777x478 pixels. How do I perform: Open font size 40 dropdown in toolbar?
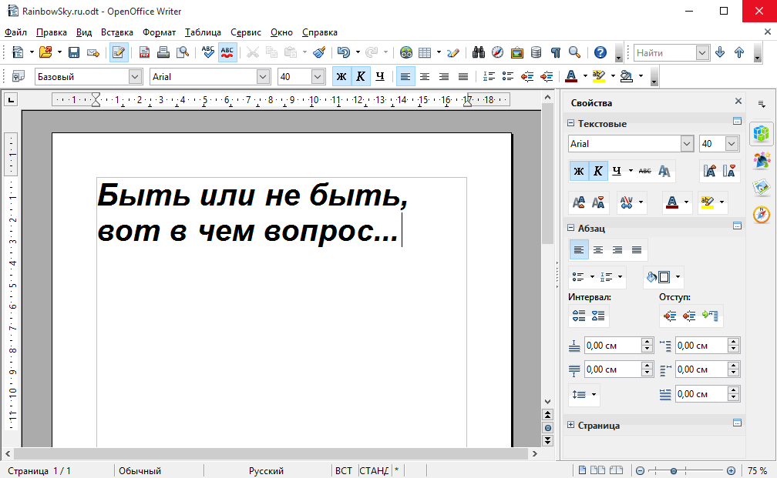[318, 77]
